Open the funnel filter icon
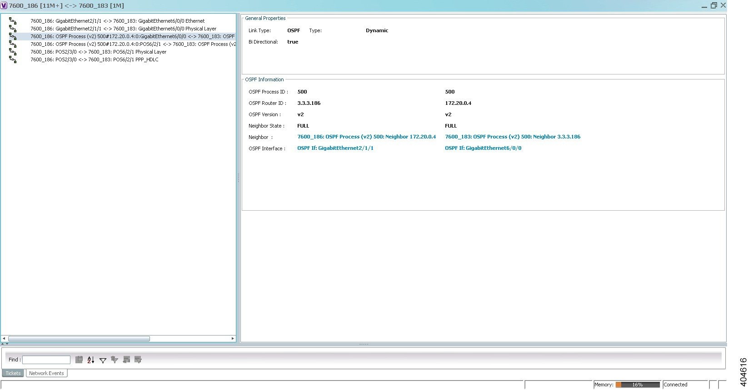This screenshot has height=390, width=748. point(103,360)
